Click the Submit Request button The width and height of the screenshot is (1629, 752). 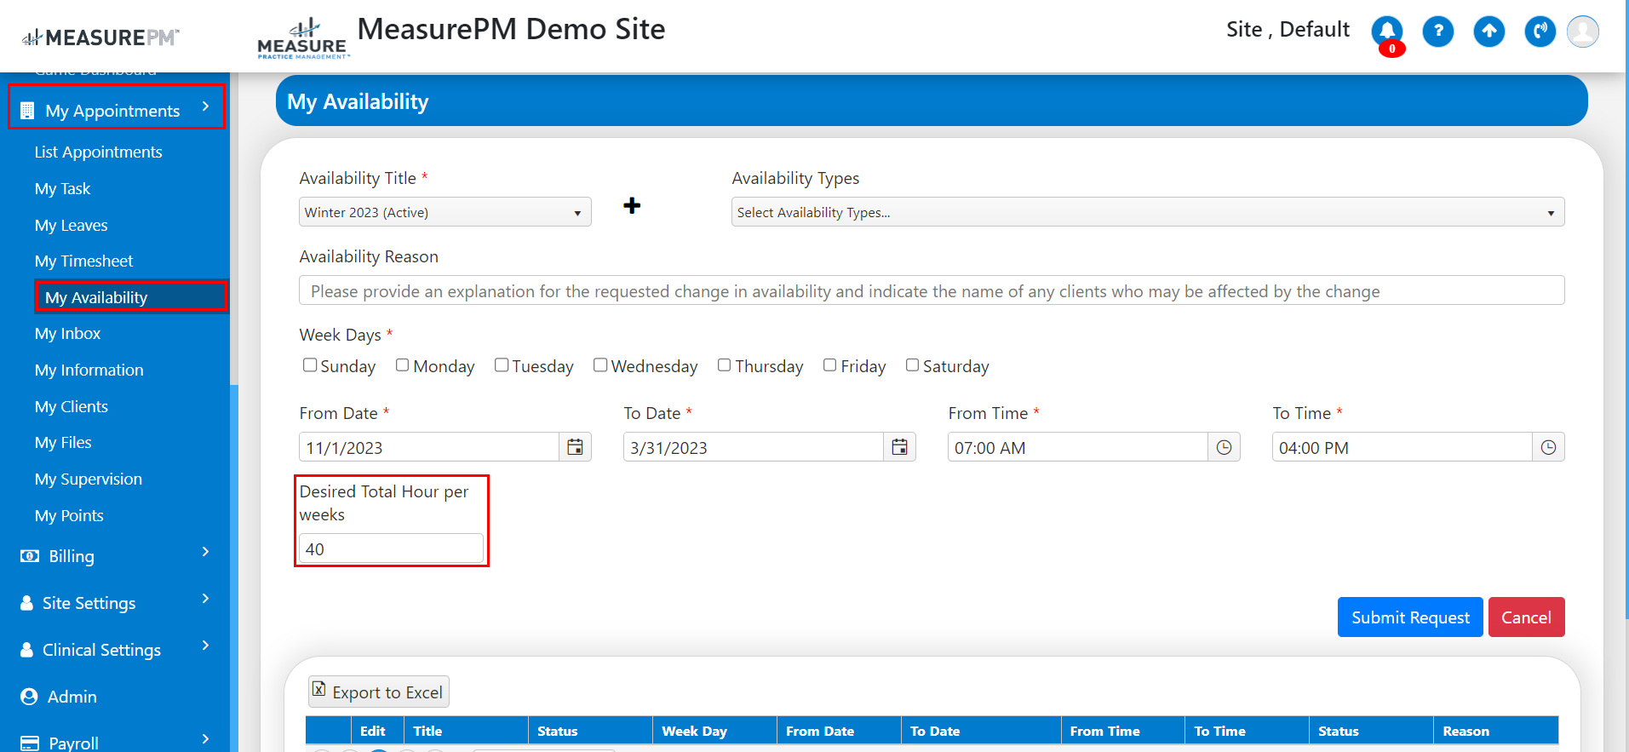pos(1410,617)
